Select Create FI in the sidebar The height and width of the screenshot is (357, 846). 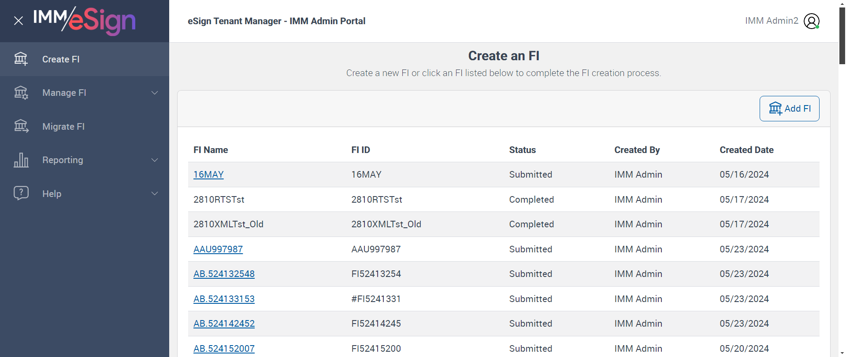pyautogui.click(x=61, y=59)
